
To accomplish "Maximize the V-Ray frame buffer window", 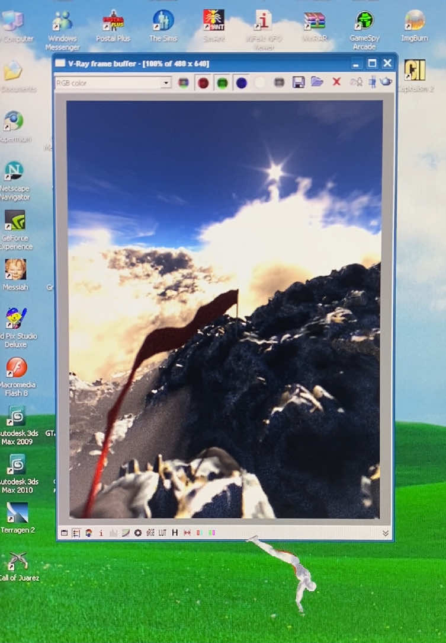I will click(x=372, y=63).
